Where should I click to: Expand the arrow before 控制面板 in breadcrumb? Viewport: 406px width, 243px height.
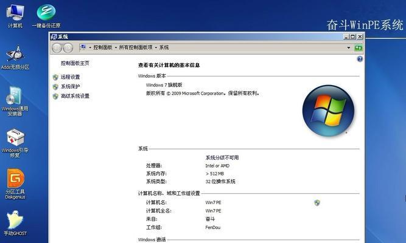pos(90,47)
